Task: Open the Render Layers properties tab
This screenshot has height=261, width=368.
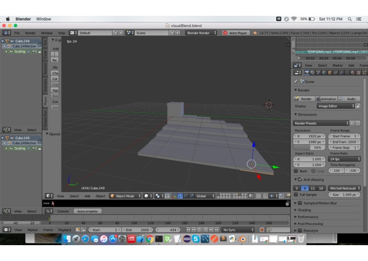Action: [x=312, y=73]
